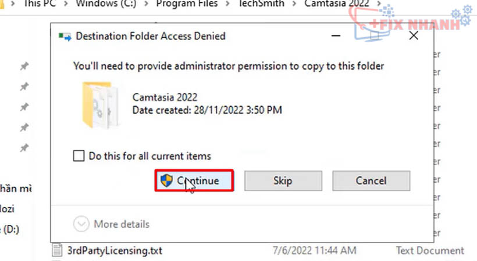Minimize the Access Denied dialog

point(336,36)
